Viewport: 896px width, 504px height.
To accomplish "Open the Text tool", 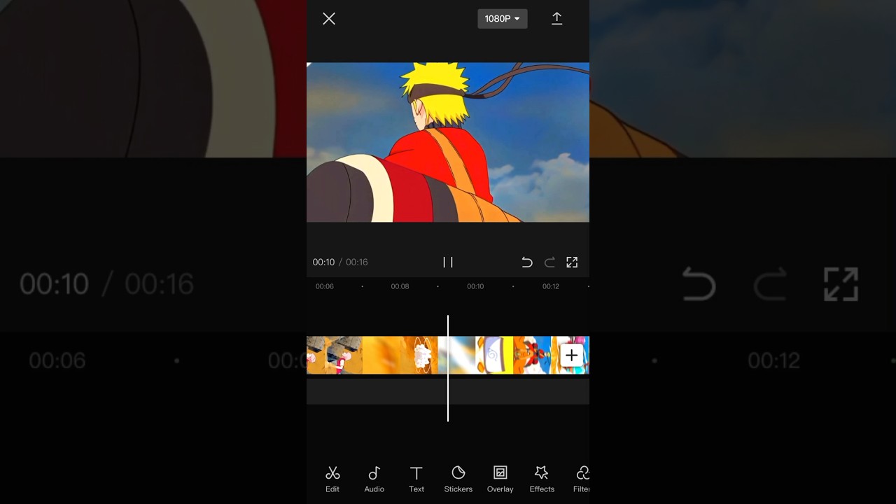I will click(x=416, y=479).
